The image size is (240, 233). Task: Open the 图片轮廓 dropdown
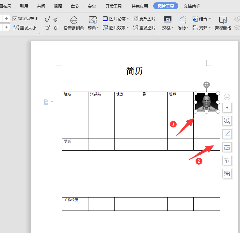(116, 19)
